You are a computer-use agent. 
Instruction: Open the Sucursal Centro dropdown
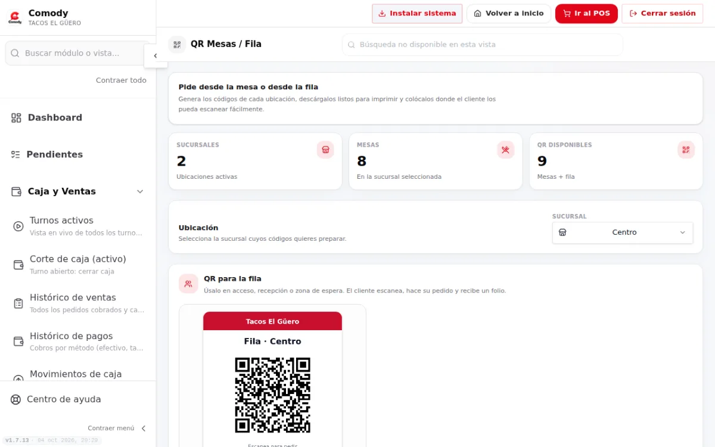[623, 232]
